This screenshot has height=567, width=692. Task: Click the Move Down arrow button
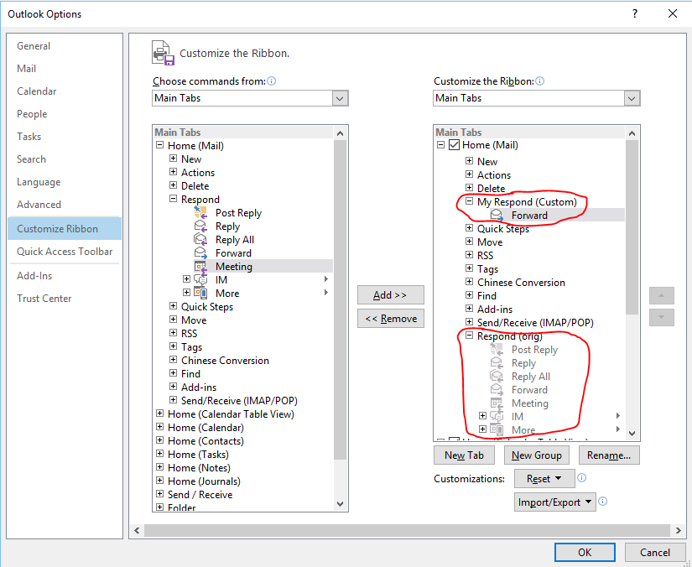tap(662, 317)
